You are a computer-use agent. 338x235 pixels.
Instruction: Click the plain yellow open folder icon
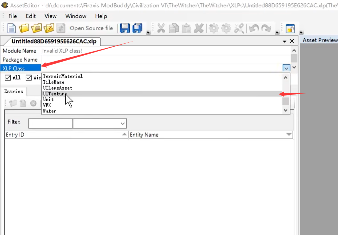click(x=24, y=28)
